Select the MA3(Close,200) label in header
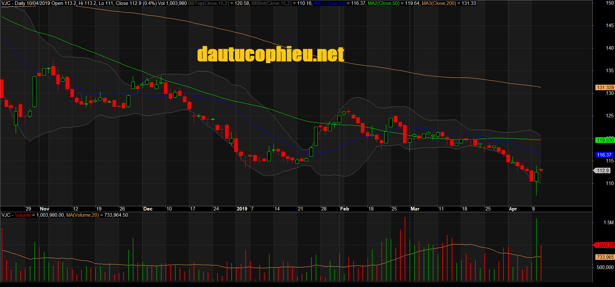The image size is (615, 287). point(439,3)
